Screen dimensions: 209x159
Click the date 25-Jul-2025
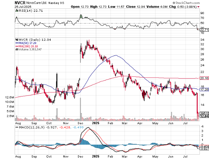click(x=23, y=7)
